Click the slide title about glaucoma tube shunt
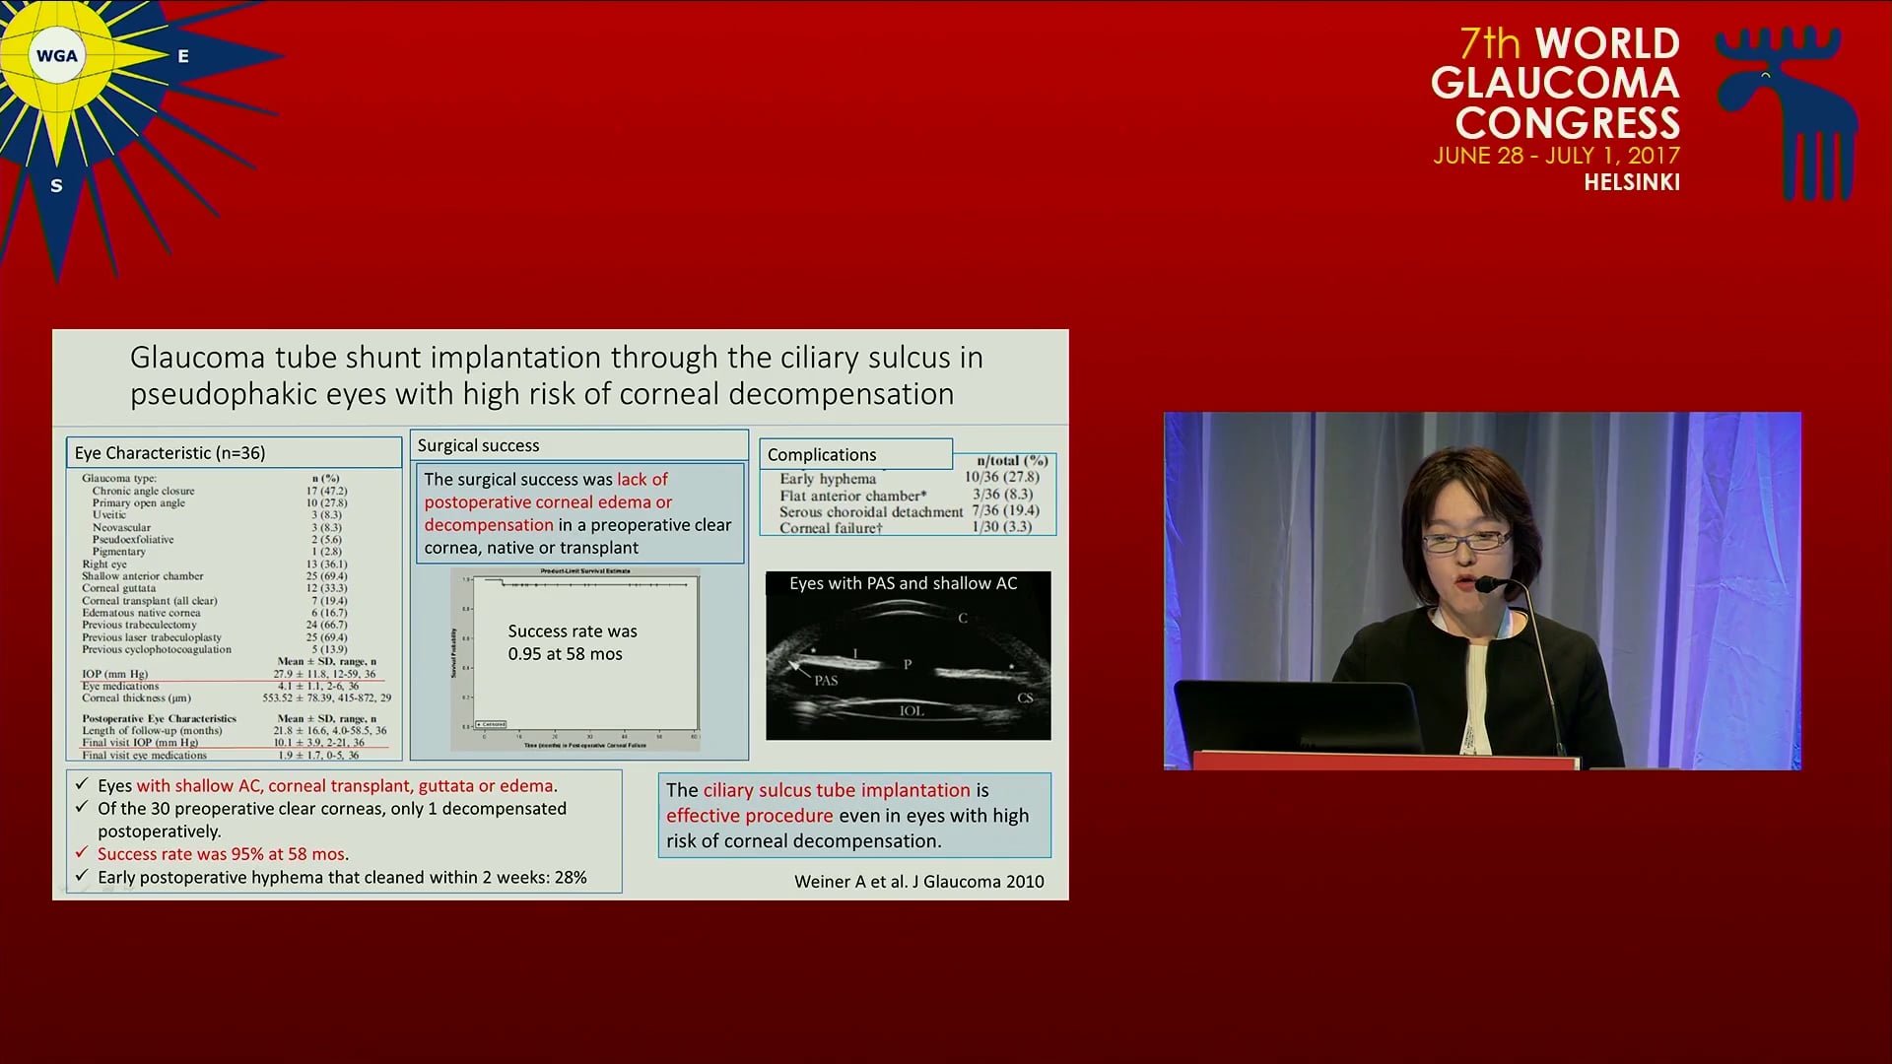The height and width of the screenshot is (1064, 1892). coord(557,375)
